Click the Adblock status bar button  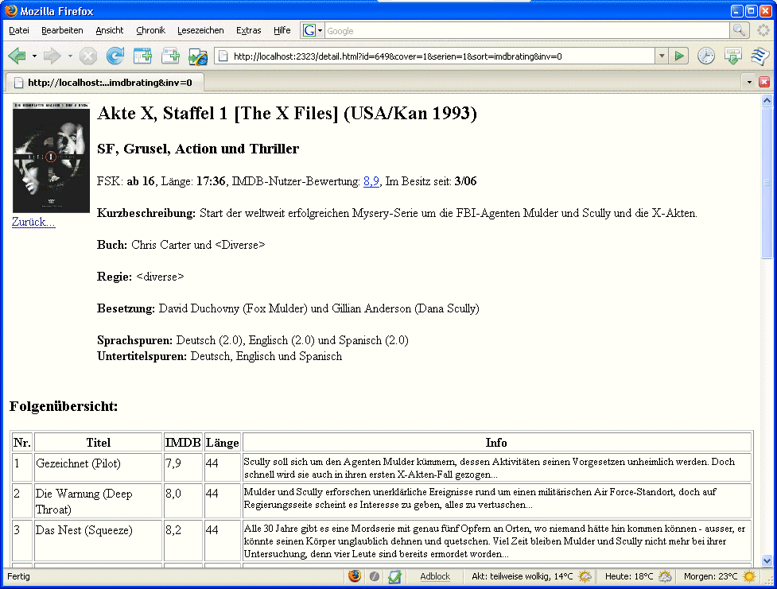tap(435, 576)
